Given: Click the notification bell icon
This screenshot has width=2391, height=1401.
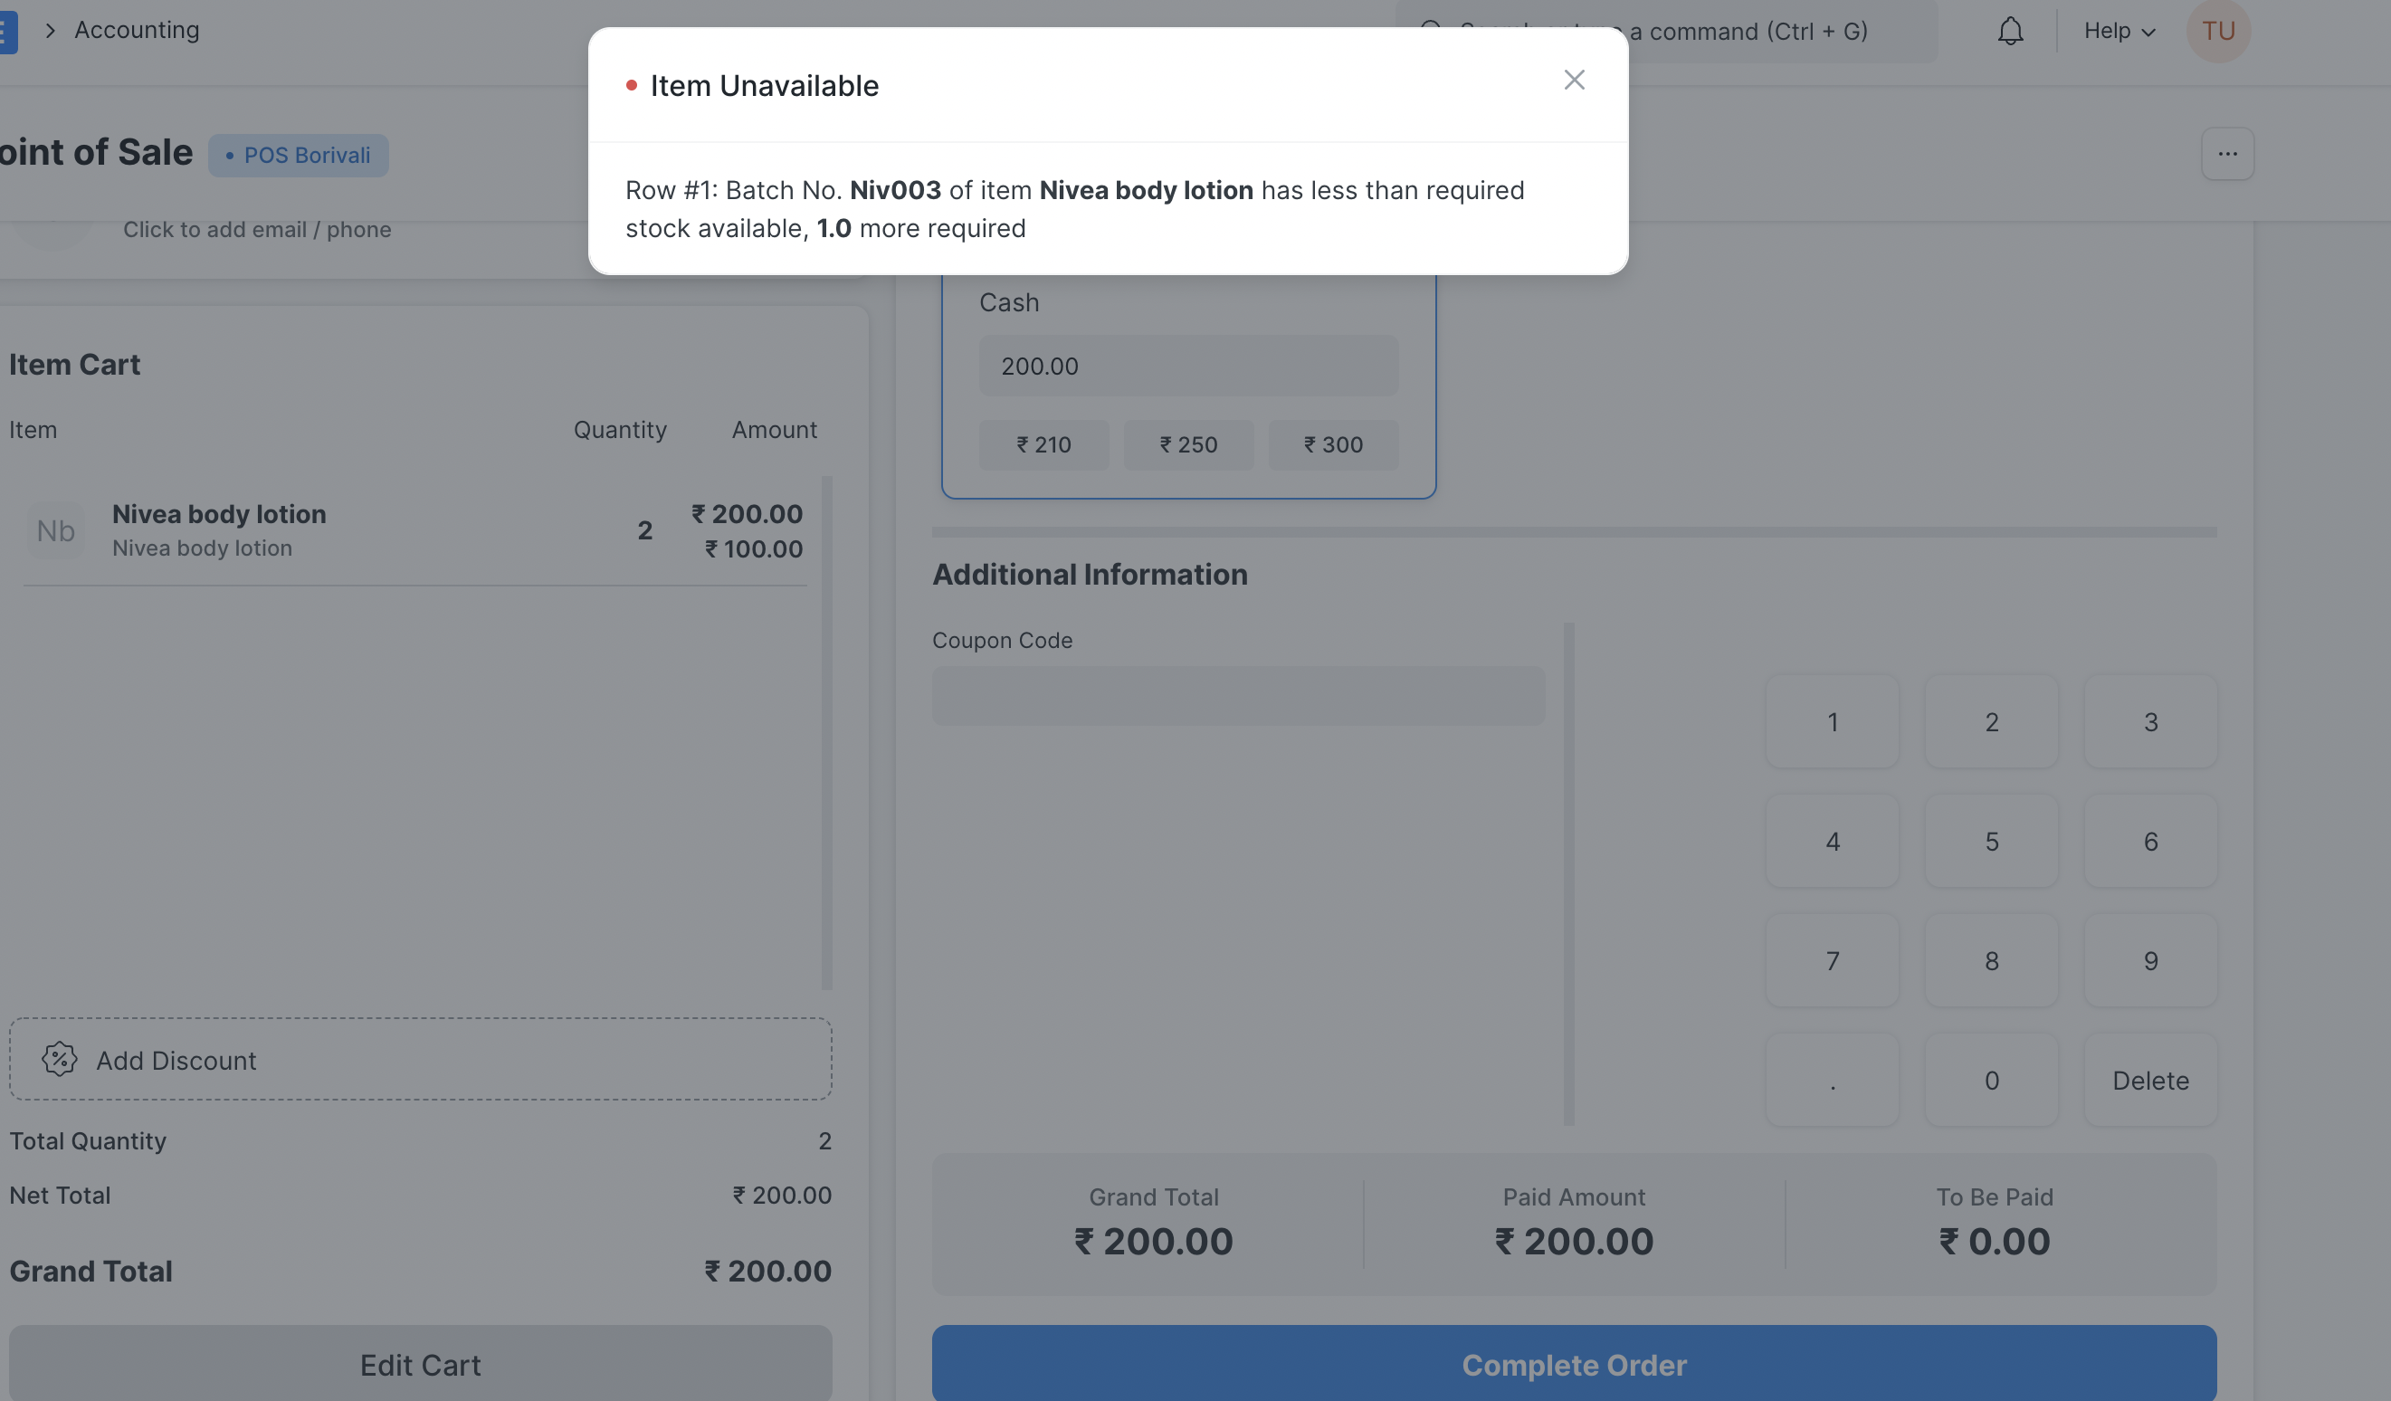Looking at the screenshot, I should 2011,31.
